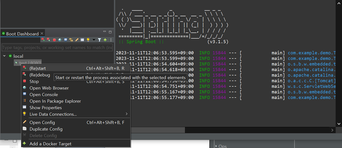Image resolution: width=342 pixels, height=148 pixels.
Task: Toggle the yellow arrows link toolbar icon
Action: [71, 40]
